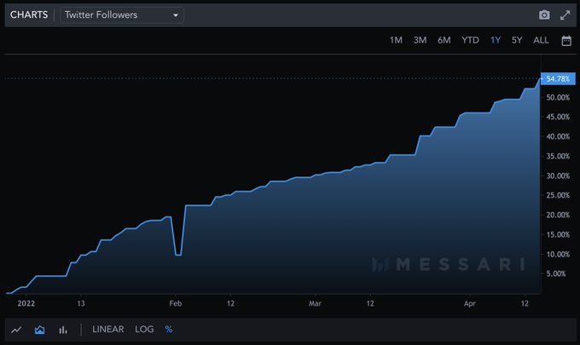Select the 1Y time range
580x345 pixels.
coord(496,40)
